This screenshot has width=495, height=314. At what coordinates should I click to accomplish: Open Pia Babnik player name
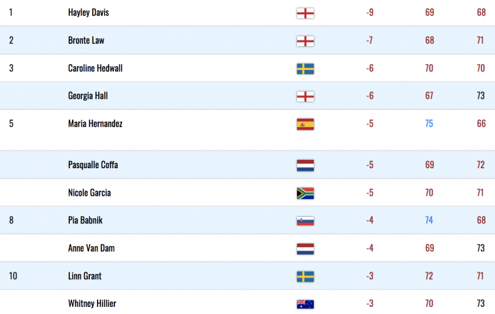click(x=85, y=220)
